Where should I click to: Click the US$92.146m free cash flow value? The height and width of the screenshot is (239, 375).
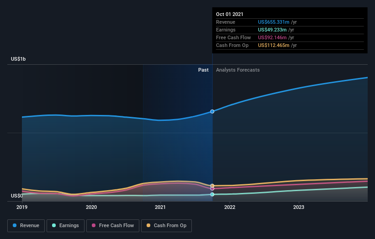(x=272, y=37)
